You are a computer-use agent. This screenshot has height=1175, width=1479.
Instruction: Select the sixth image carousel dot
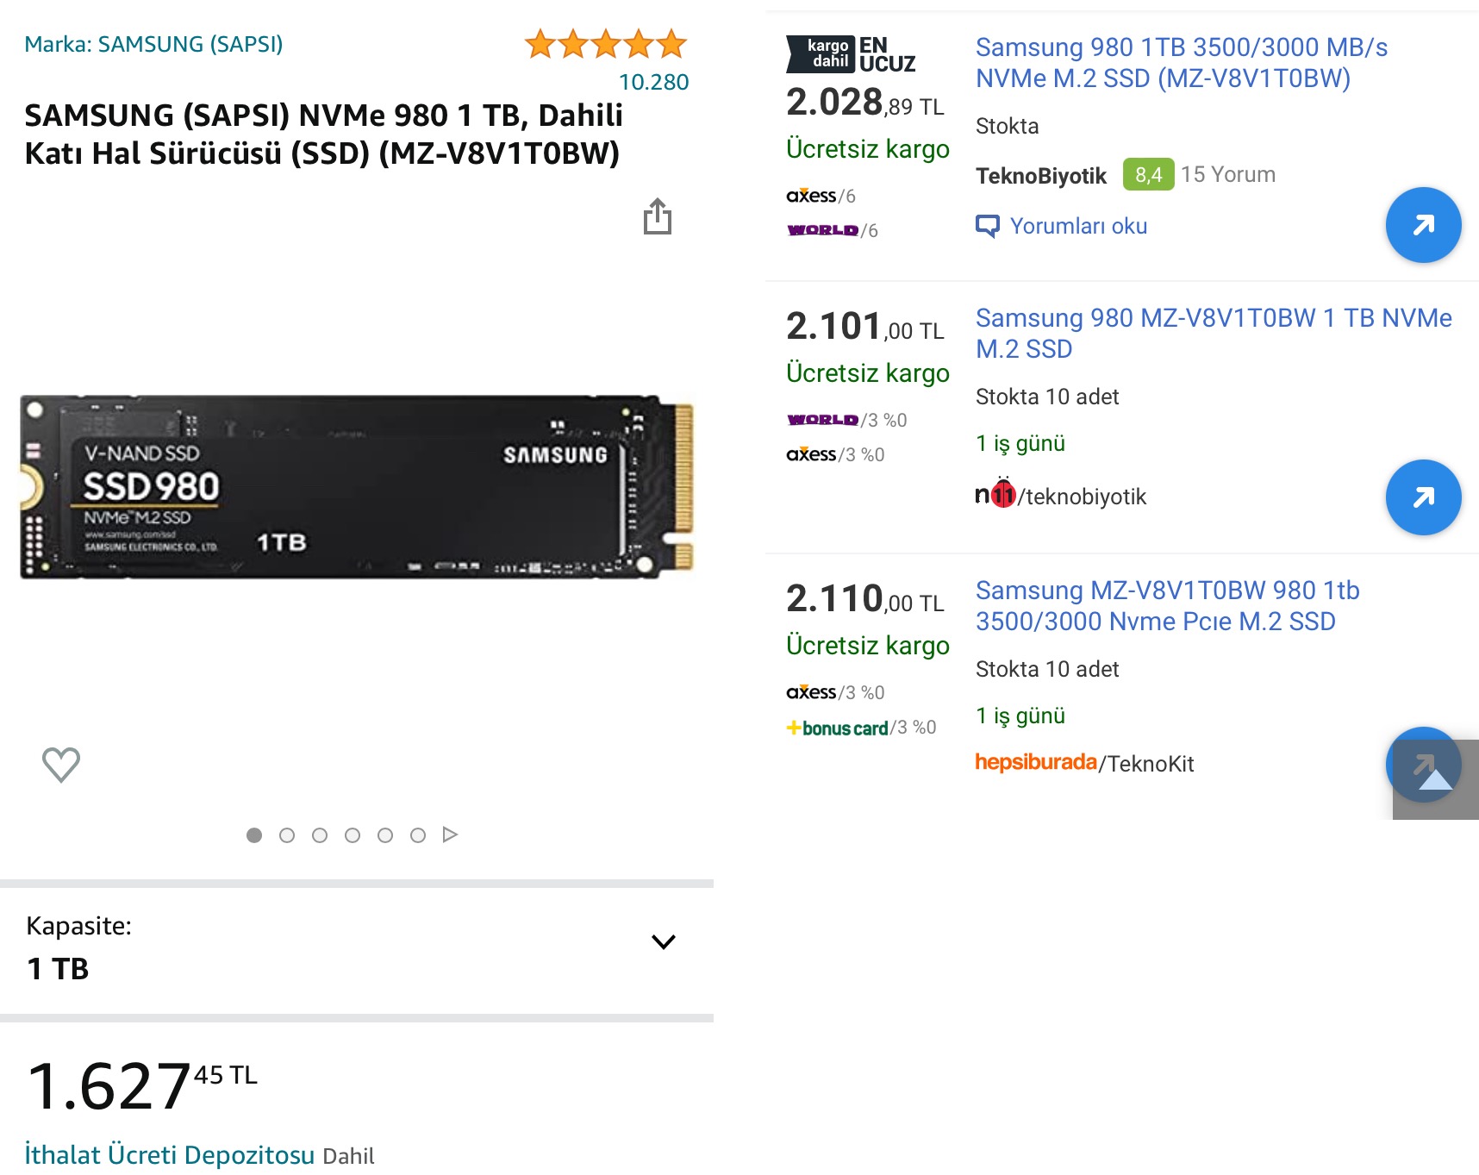pyautogui.click(x=418, y=835)
